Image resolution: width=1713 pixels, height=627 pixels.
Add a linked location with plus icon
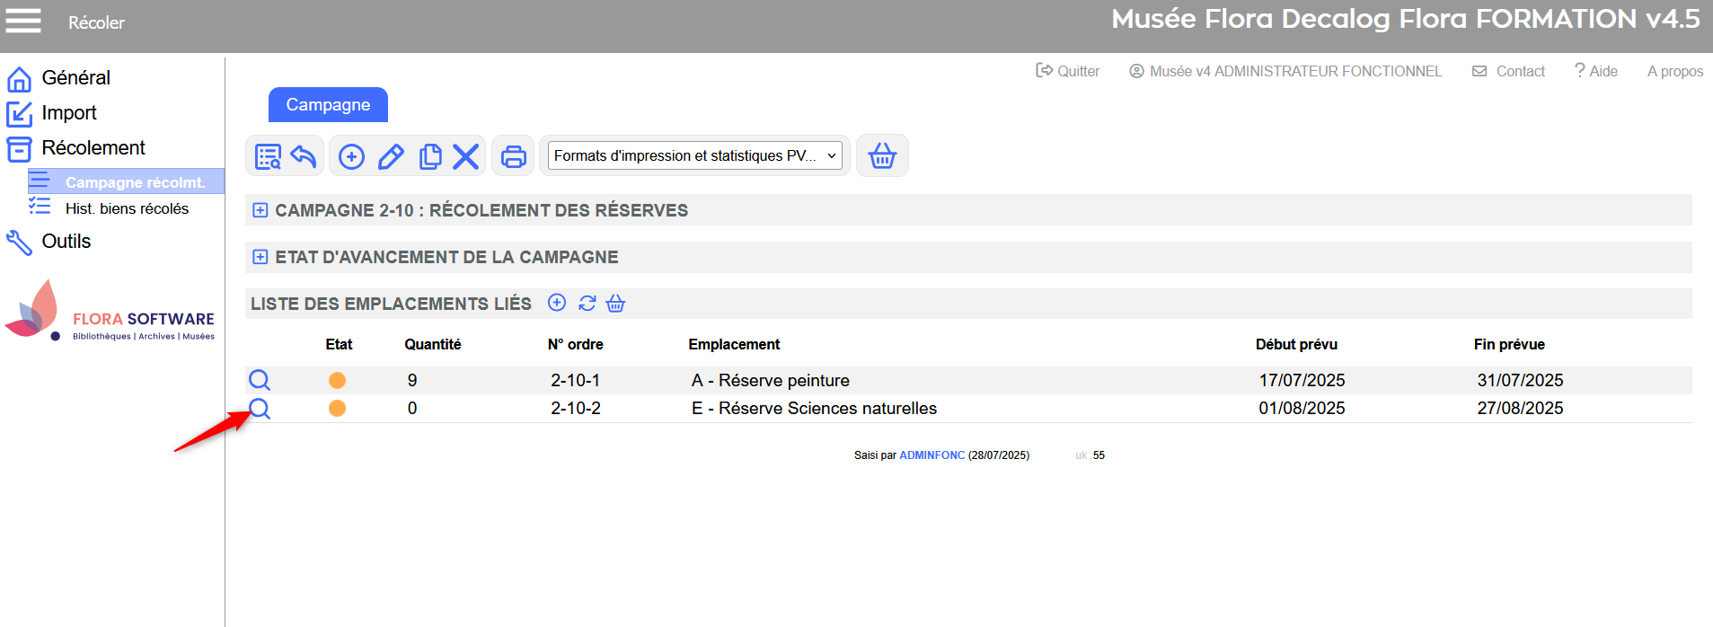point(557,304)
